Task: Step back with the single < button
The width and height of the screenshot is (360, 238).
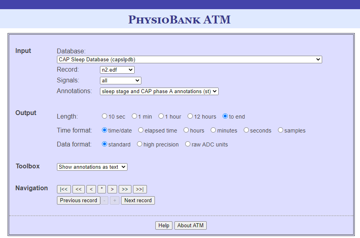Action: click(91, 189)
